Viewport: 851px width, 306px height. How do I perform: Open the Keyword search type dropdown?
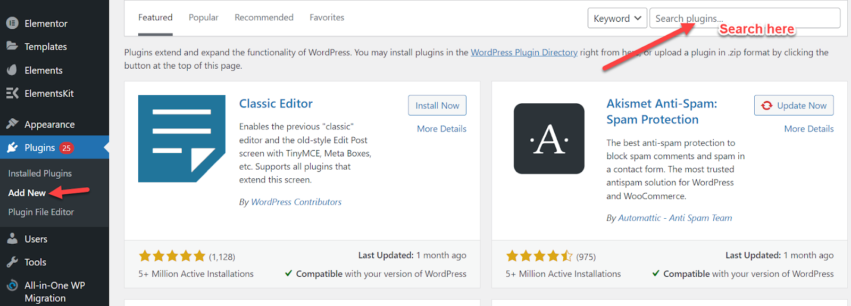[x=617, y=18]
